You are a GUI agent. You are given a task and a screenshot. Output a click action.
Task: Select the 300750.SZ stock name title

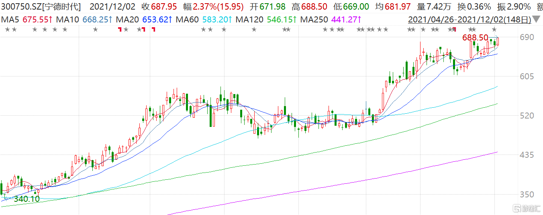pos(41,7)
